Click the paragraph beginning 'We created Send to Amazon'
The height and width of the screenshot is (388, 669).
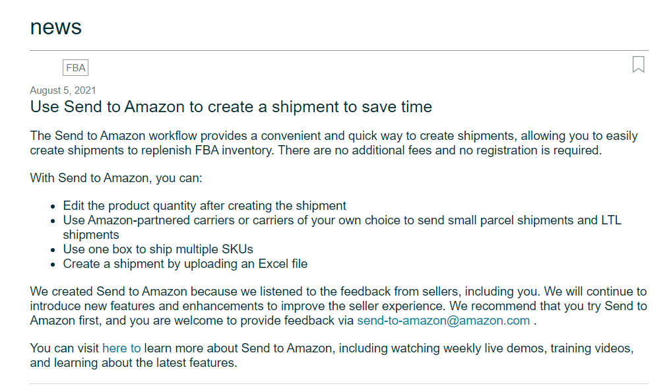[x=338, y=306]
